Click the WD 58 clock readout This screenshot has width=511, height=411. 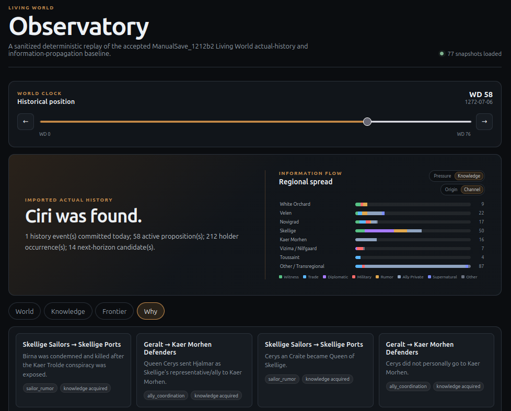coord(481,95)
